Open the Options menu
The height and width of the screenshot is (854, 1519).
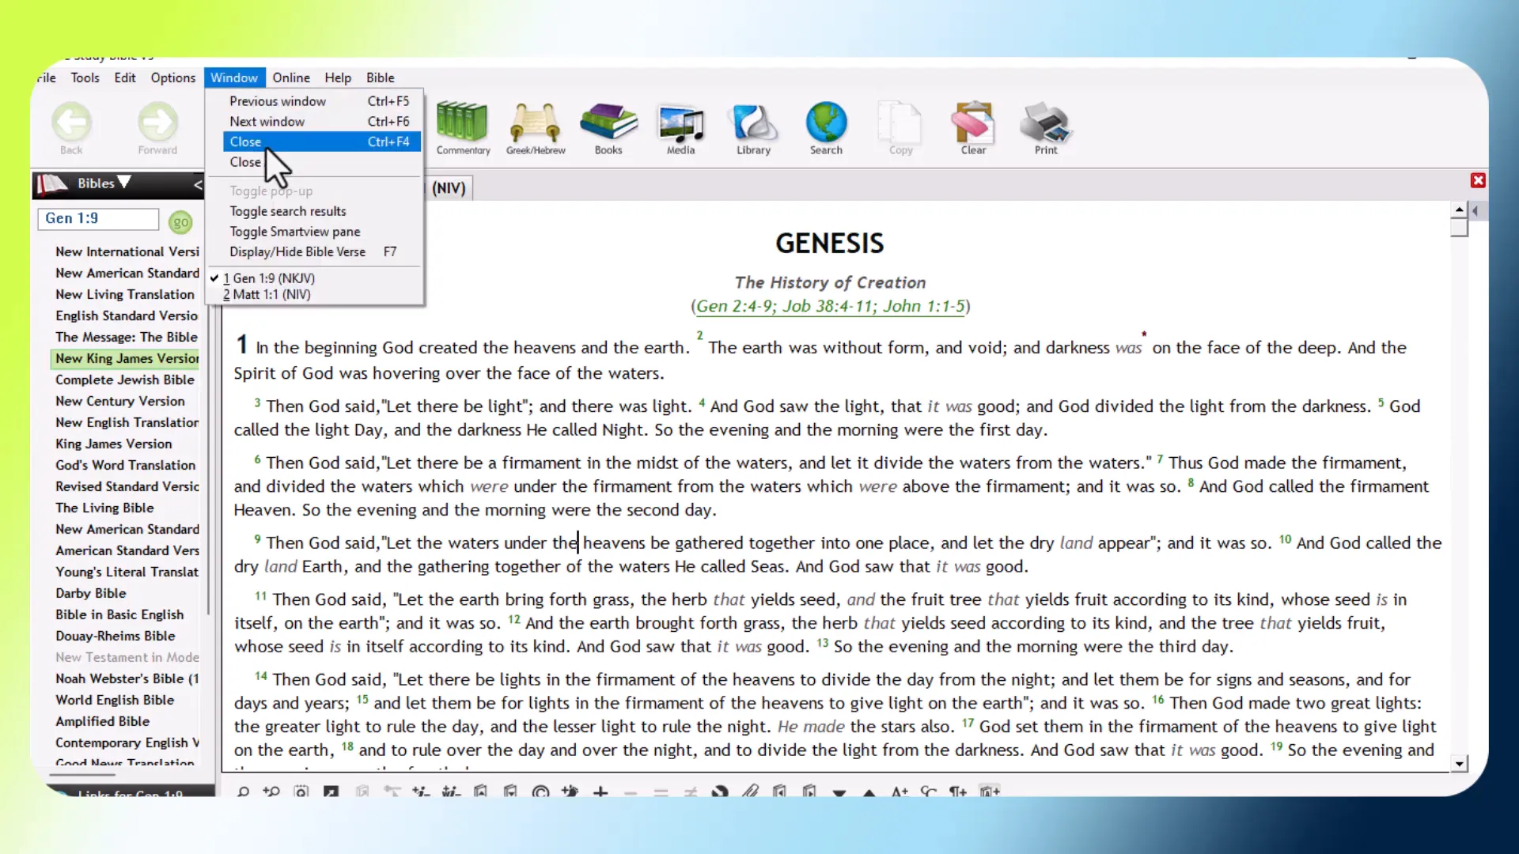(172, 77)
